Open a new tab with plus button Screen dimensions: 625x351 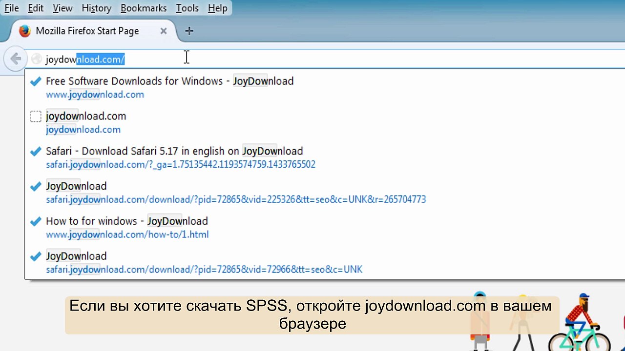tap(189, 31)
